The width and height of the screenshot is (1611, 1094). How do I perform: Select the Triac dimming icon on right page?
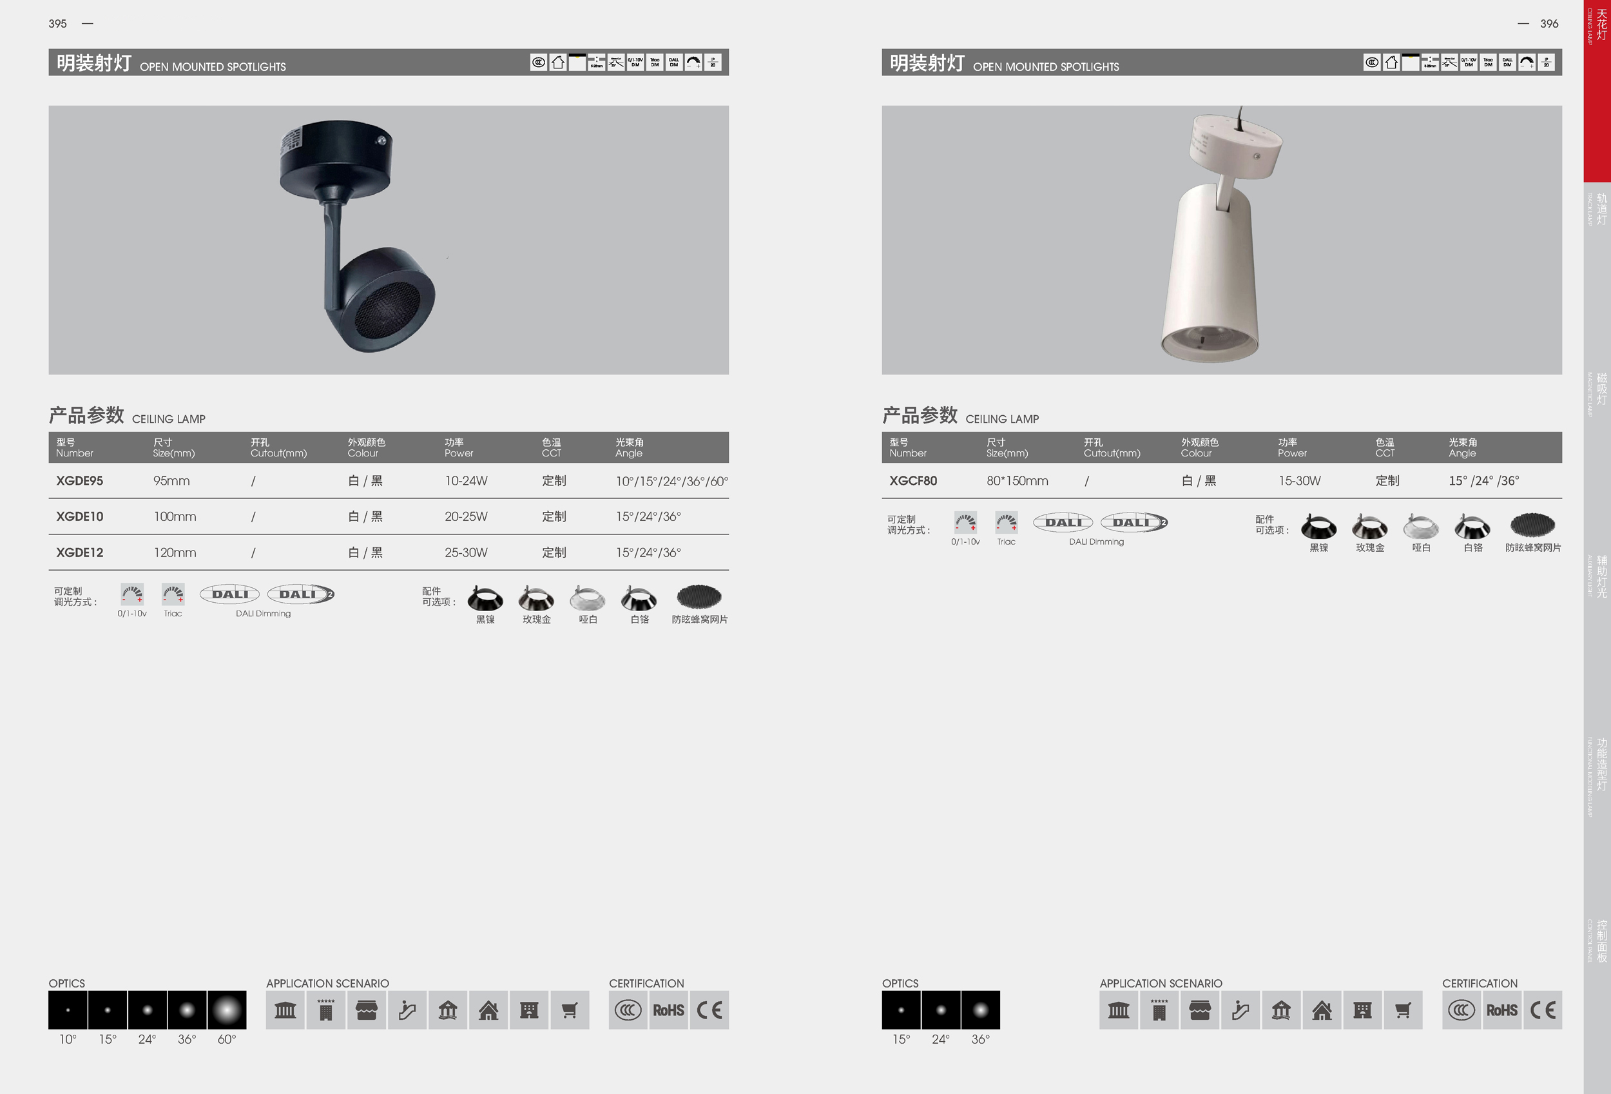(1006, 523)
